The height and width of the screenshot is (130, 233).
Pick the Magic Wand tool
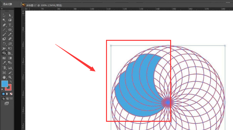[x=4, y=20]
